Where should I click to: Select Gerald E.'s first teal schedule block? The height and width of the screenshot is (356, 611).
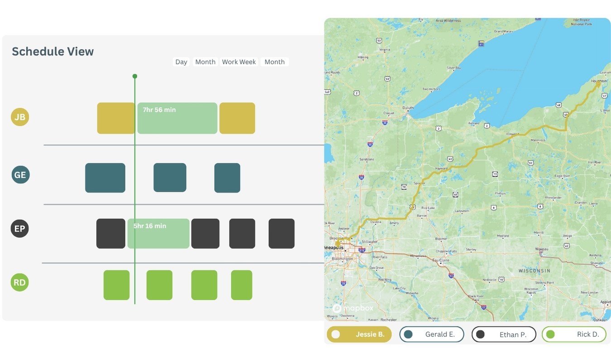pyautogui.click(x=105, y=178)
